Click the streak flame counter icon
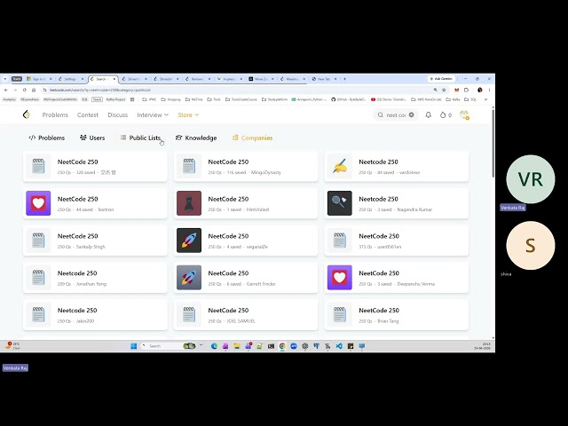The width and height of the screenshot is (568, 426). click(x=443, y=114)
